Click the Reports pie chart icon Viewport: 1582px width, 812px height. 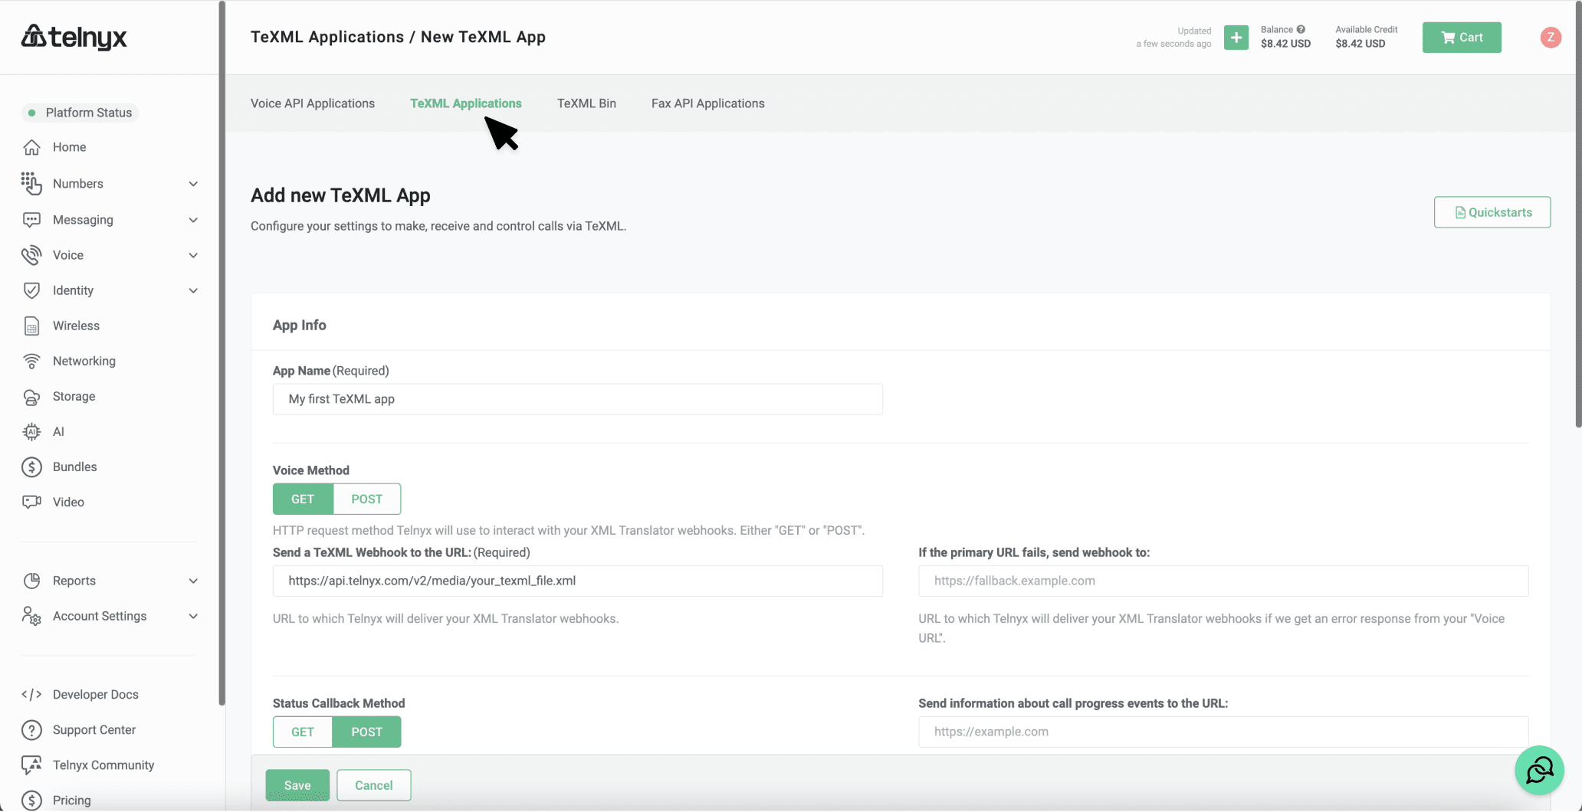(31, 581)
